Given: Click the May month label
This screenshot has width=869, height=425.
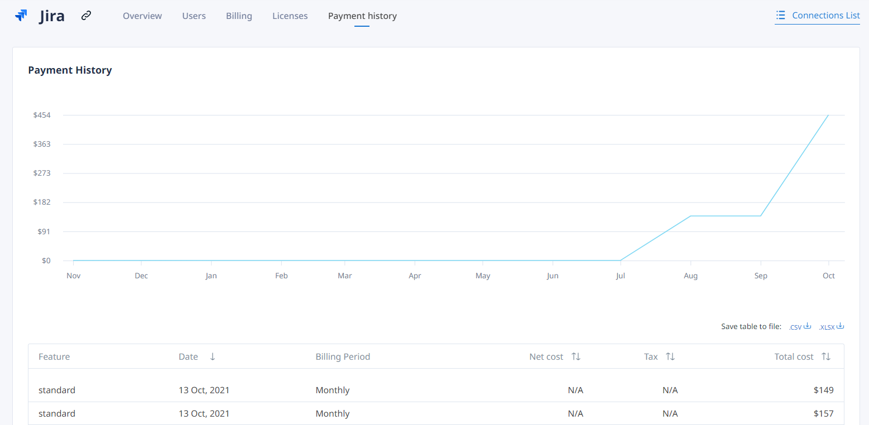Looking at the screenshot, I should (x=483, y=276).
